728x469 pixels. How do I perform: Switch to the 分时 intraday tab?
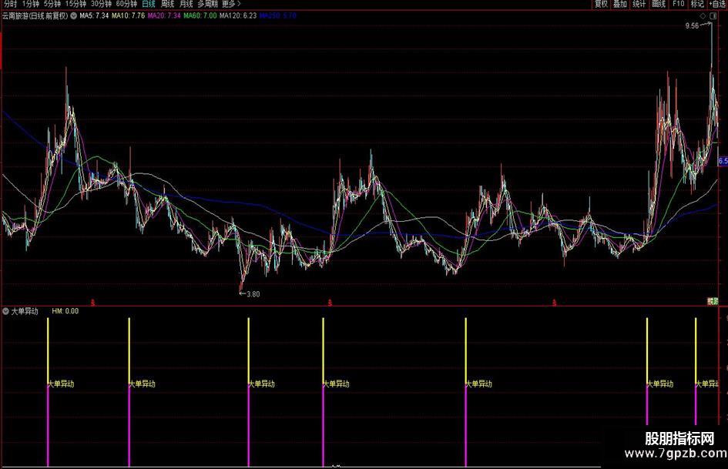tap(10, 4)
